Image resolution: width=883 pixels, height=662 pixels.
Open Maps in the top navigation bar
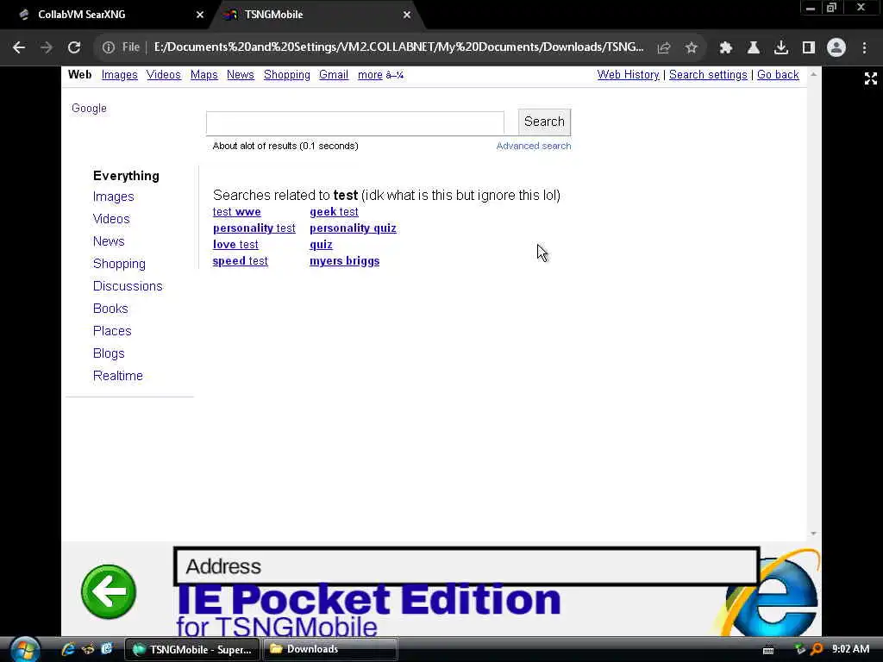click(x=204, y=75)
